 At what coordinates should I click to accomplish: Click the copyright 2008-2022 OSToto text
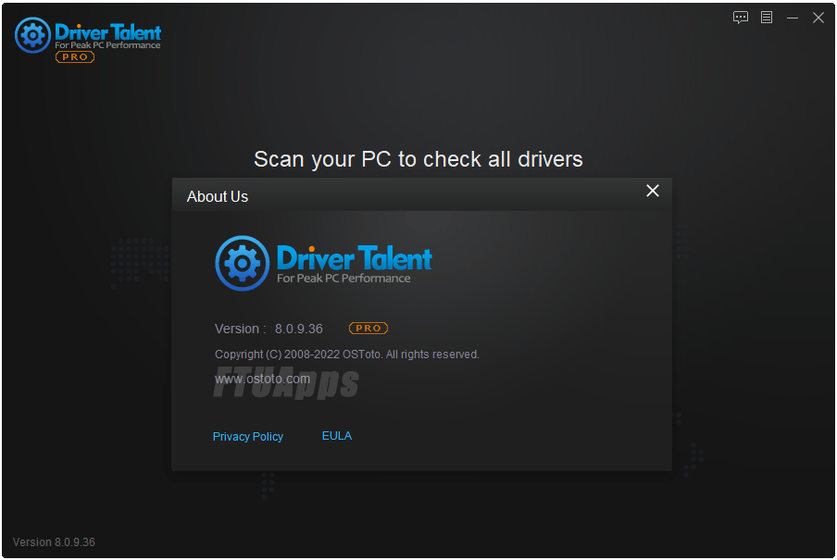347,355
